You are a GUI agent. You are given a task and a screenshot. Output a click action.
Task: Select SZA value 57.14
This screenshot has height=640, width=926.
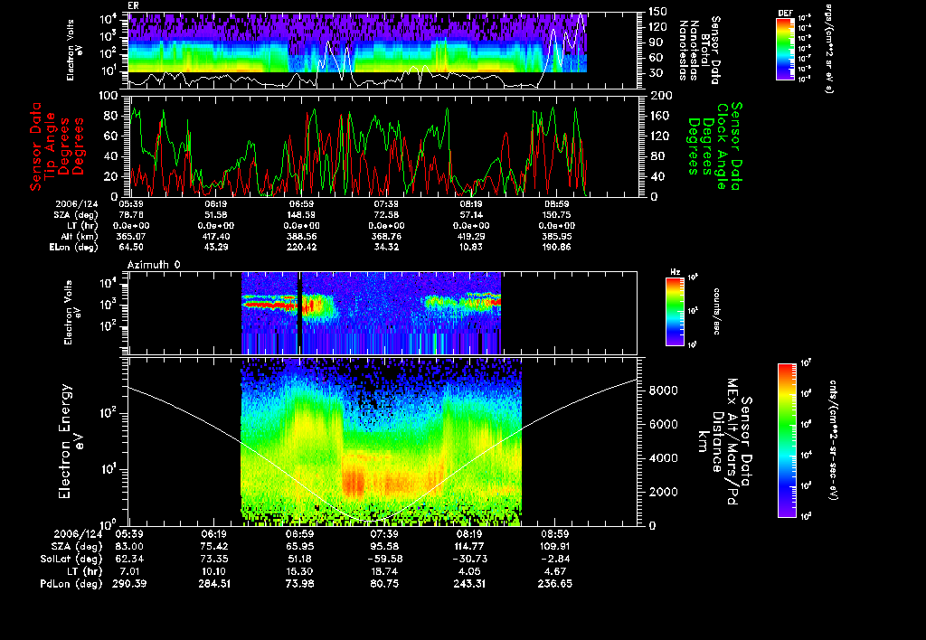click(x=470, y=215)
